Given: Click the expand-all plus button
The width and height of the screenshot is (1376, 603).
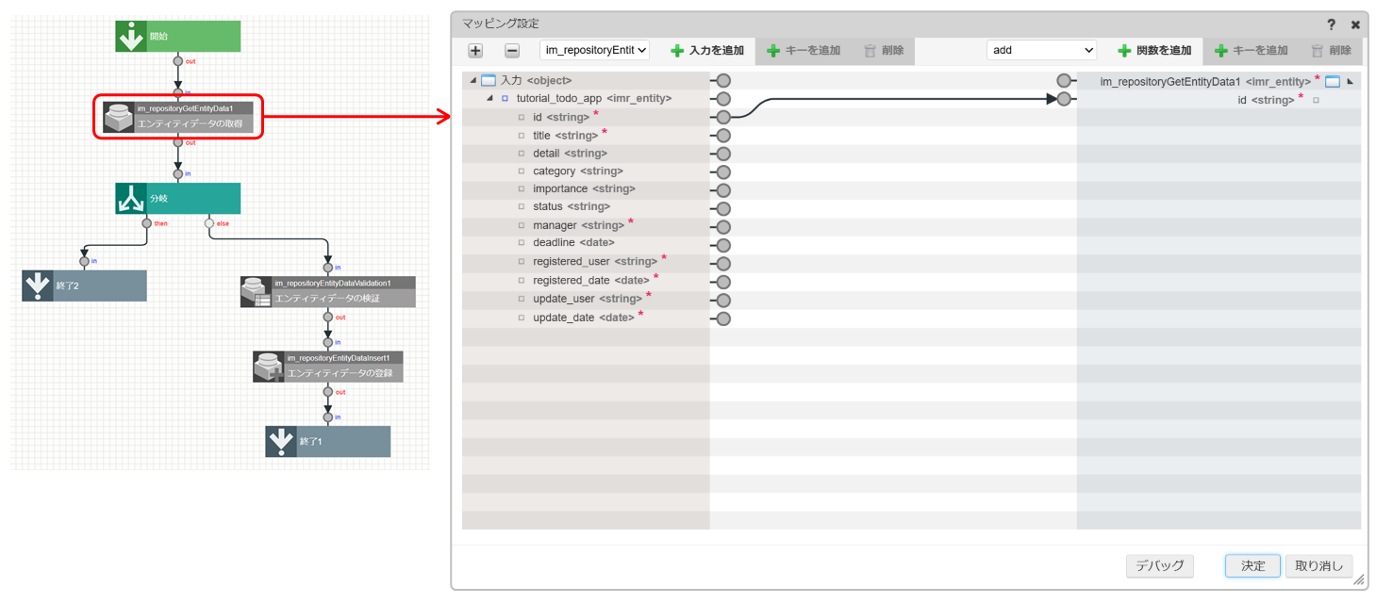Looking at the screenshot, I should point(475,51).
